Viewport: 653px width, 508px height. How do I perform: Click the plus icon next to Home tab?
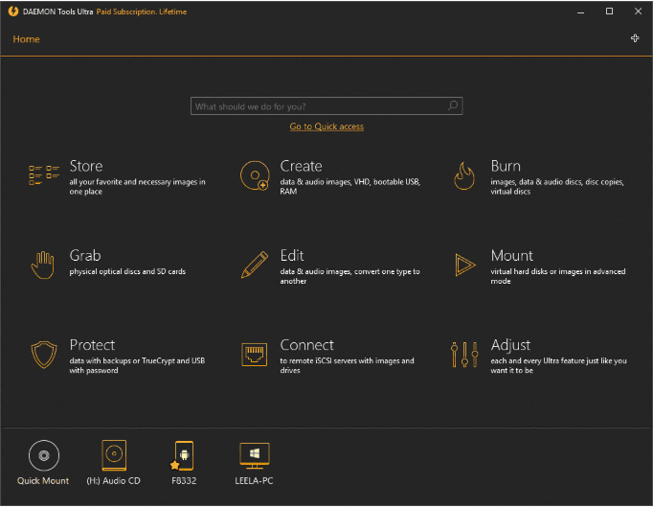(635, 38)
